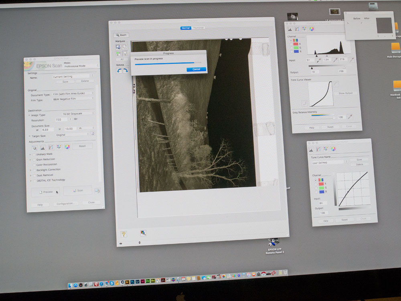The image size is (401, 301).
Task: Open Target Size dropdown showing Original
Action: click(72, 134)
